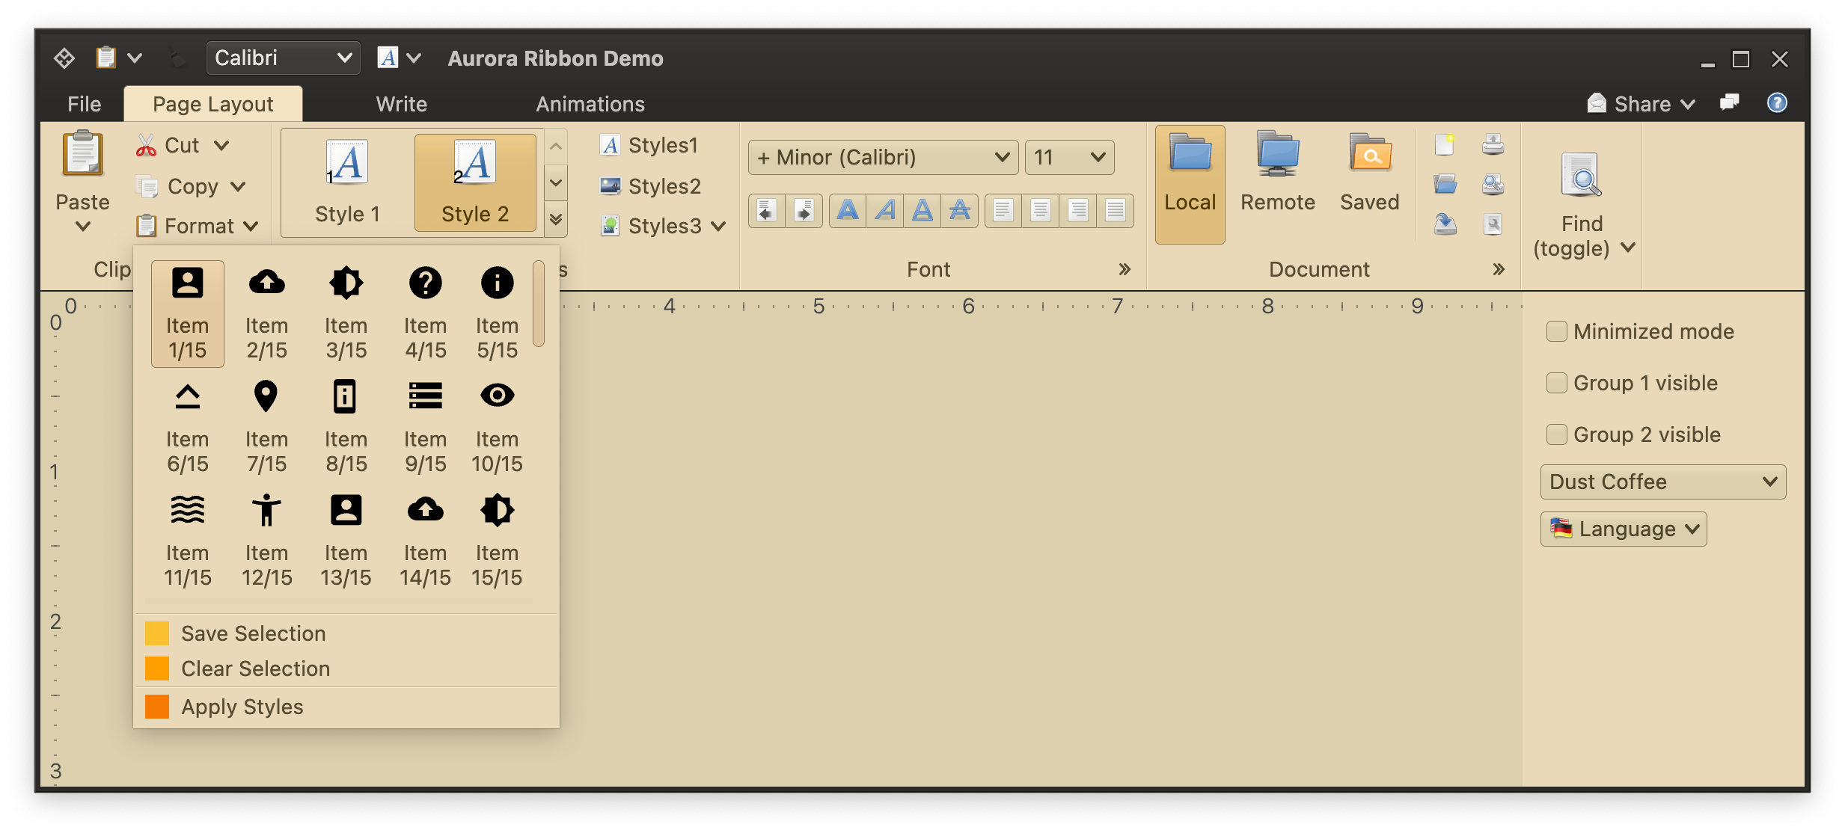
Task: Choose Item 7/15 location pin icon
Action: tap(266, 396)
